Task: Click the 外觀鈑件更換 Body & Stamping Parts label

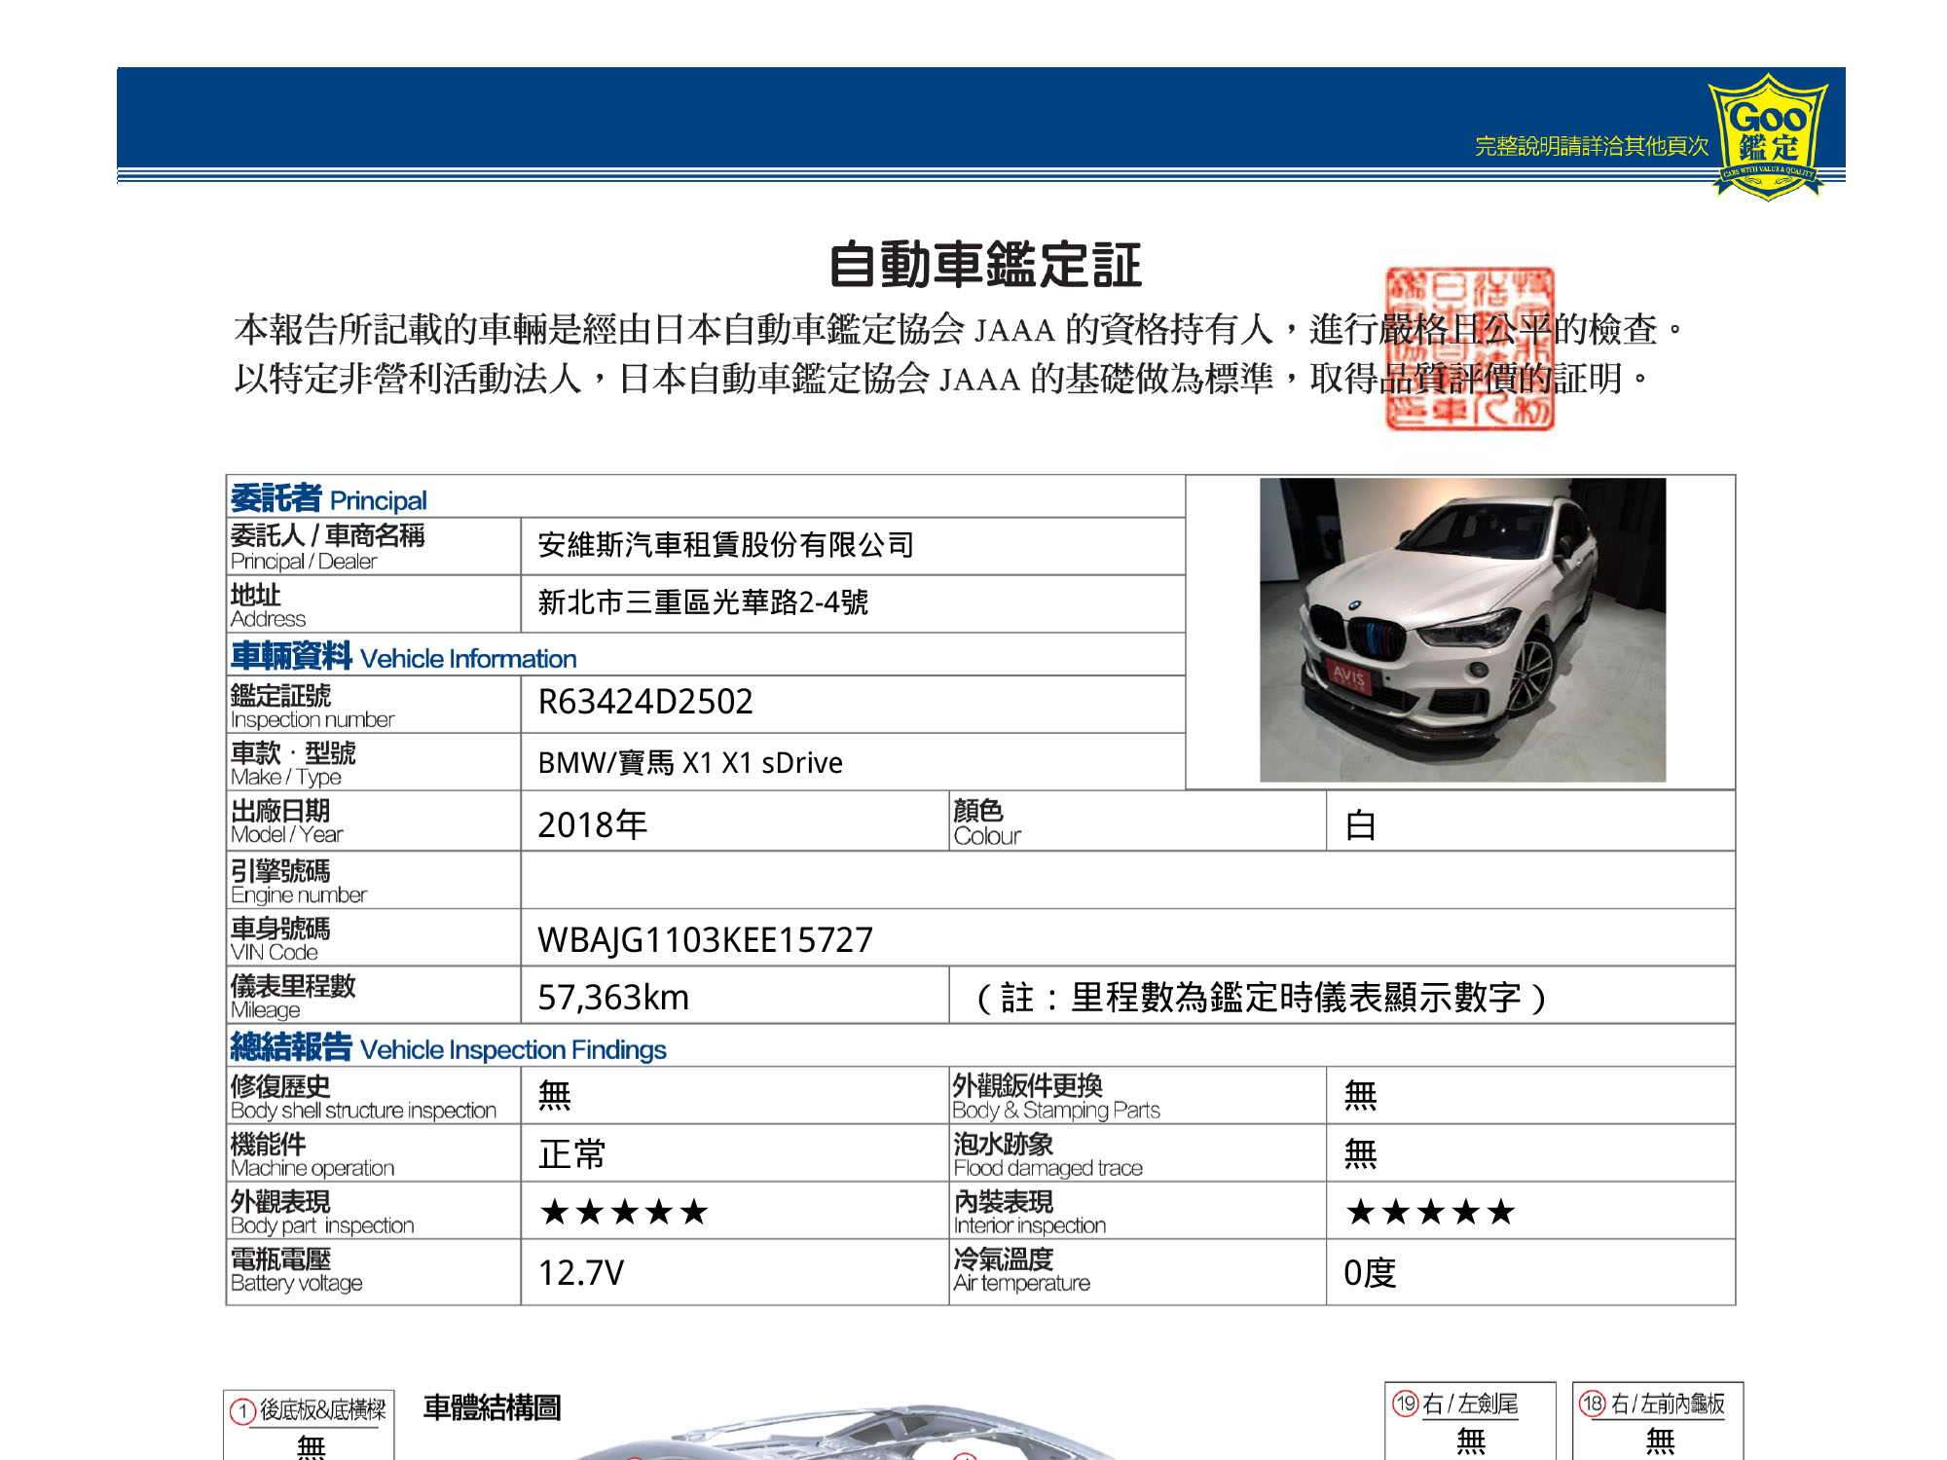Action: [x=1056, y=1097]
